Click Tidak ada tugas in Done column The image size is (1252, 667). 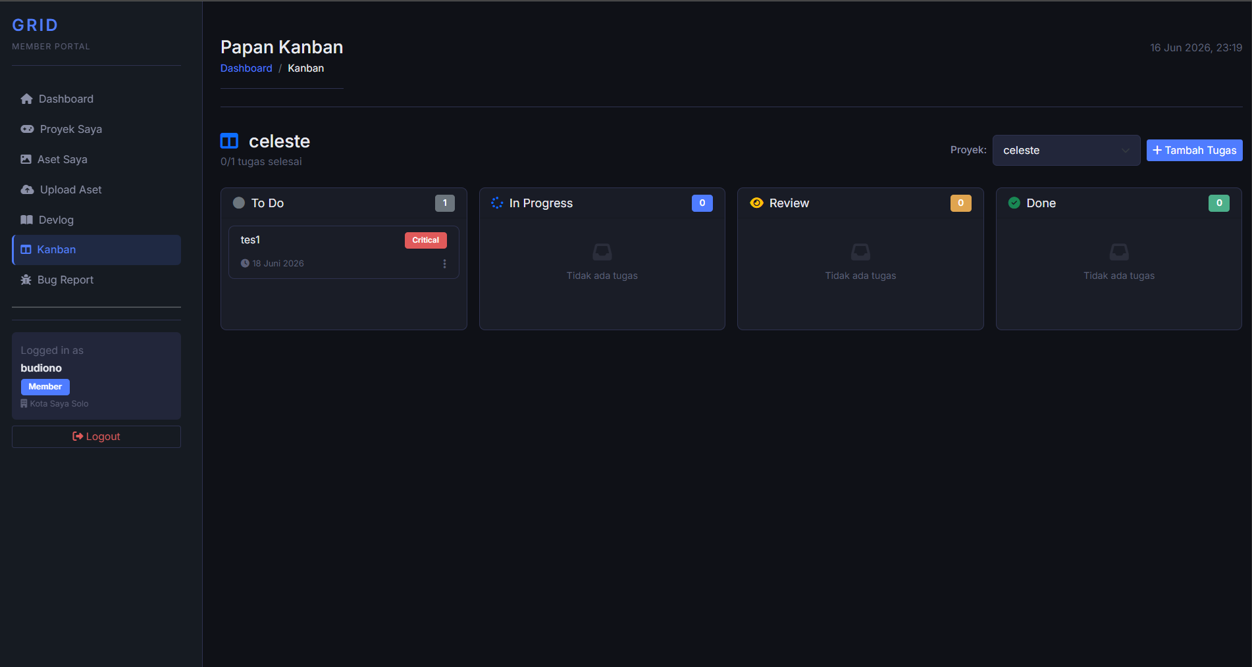click(1119, 276)
